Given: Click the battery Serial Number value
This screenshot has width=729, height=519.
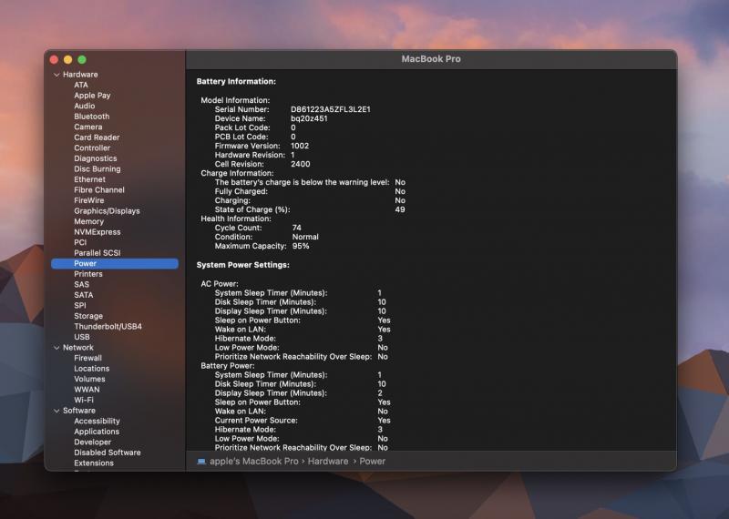Looking at the screenshot, I should [x=330, y=109].
